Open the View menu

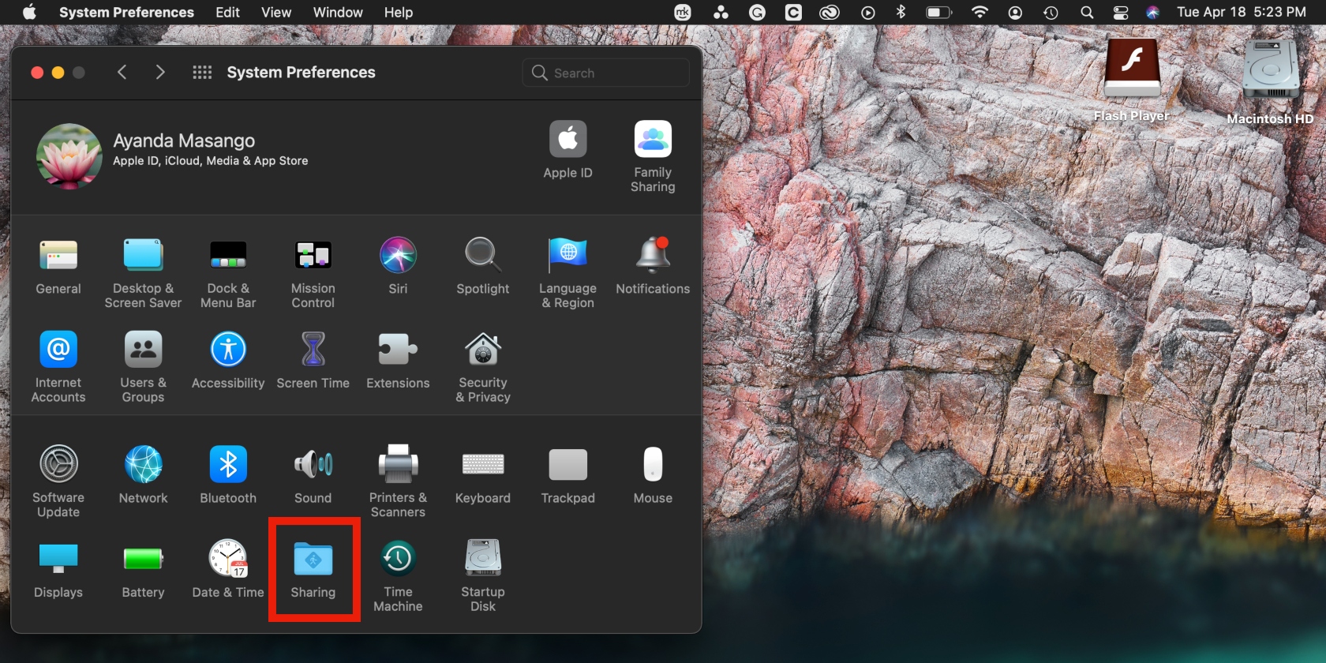coord(276,13)
